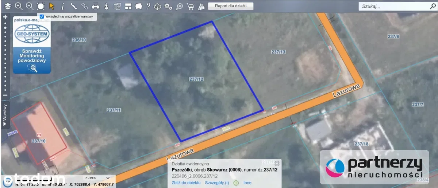Click the 'Raport dla działki' button
Image resolution: width=438 pixels, height=188 pixels.
click(231, 6)
